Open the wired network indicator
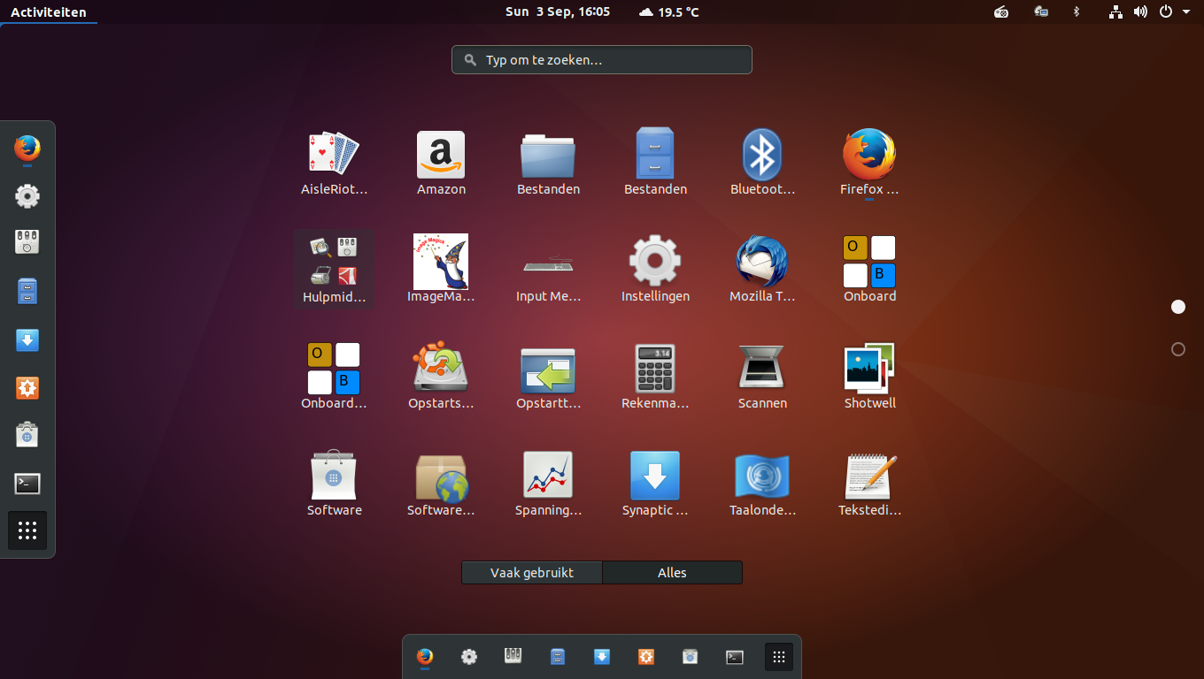This screenshot has width=1204, height=679. coord(1116,11)
